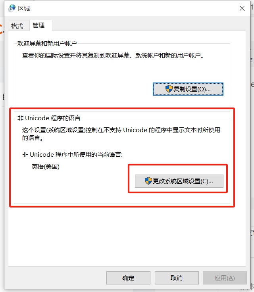
Task: Switch to the 格式 tab
Action: click(x=17, y=26)
